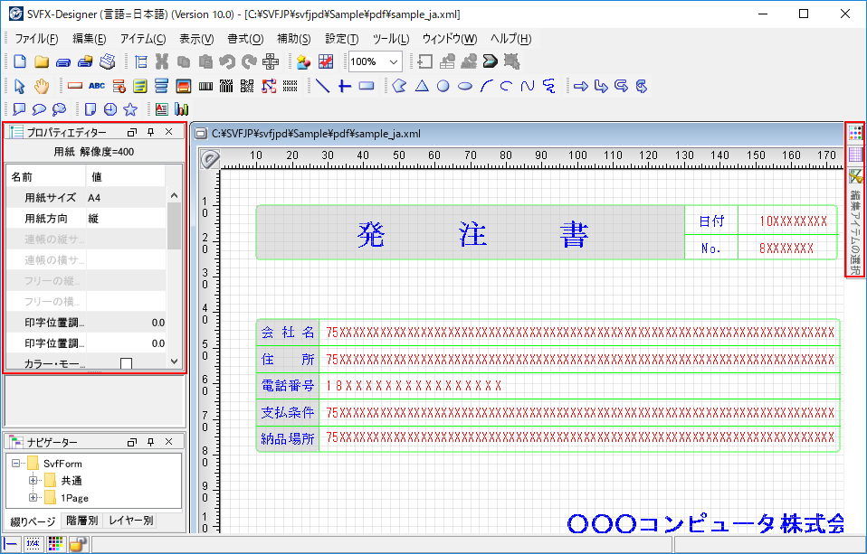Pin the ナビゲーター panel
The image size is (867, 554).
pyautogui.click(x=151, y=442)
